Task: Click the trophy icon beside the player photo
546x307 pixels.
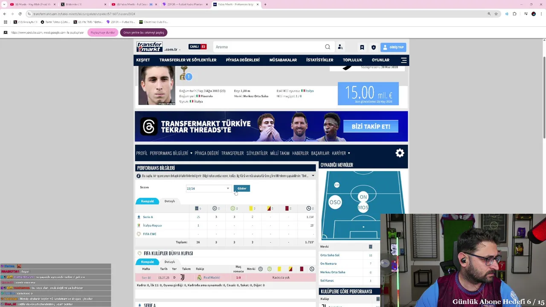Action: (184, 72)
